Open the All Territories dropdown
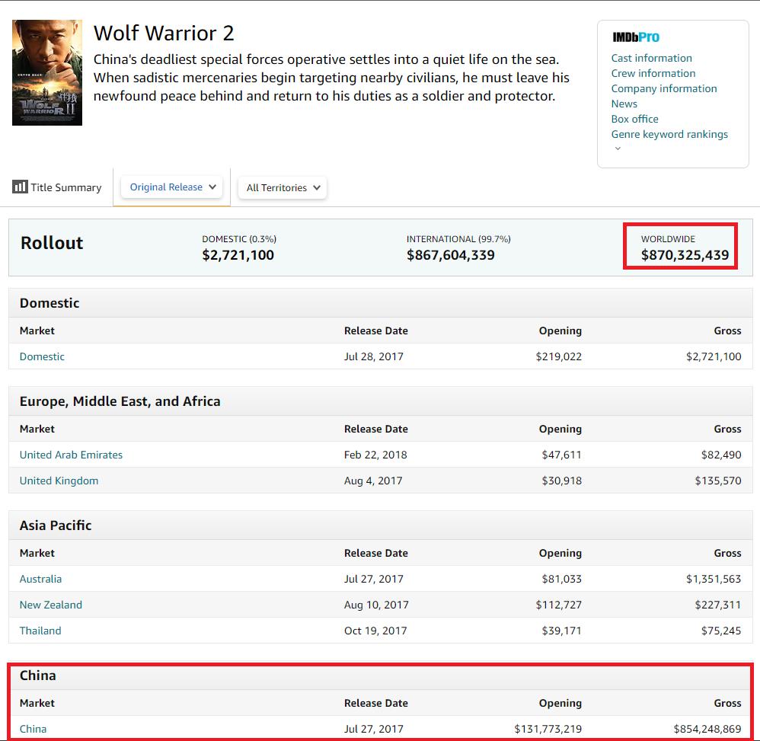Viewport: 760px width, 741px height. point(283,187)
